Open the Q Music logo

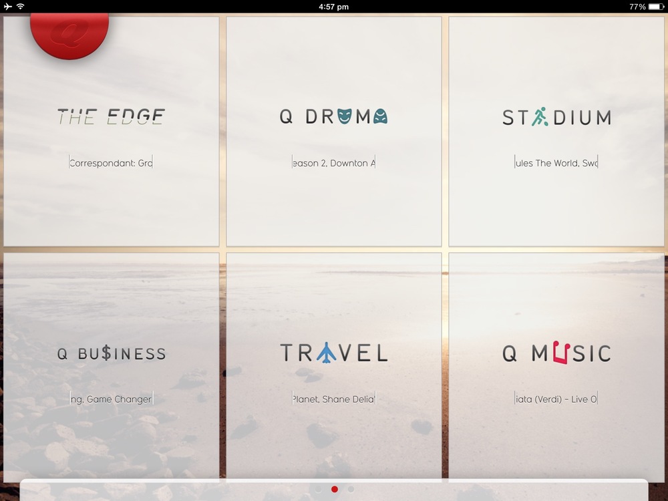[556, 353]
